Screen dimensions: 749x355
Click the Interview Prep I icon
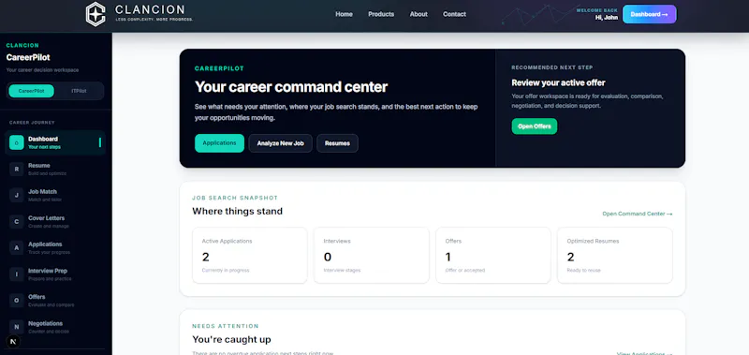pyautogui.click(x=16, y=274)
